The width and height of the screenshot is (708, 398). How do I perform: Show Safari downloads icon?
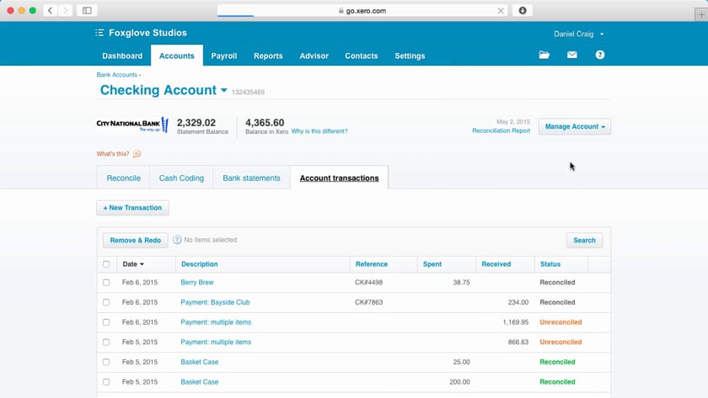pyautogui.click(x=523, y=10)
